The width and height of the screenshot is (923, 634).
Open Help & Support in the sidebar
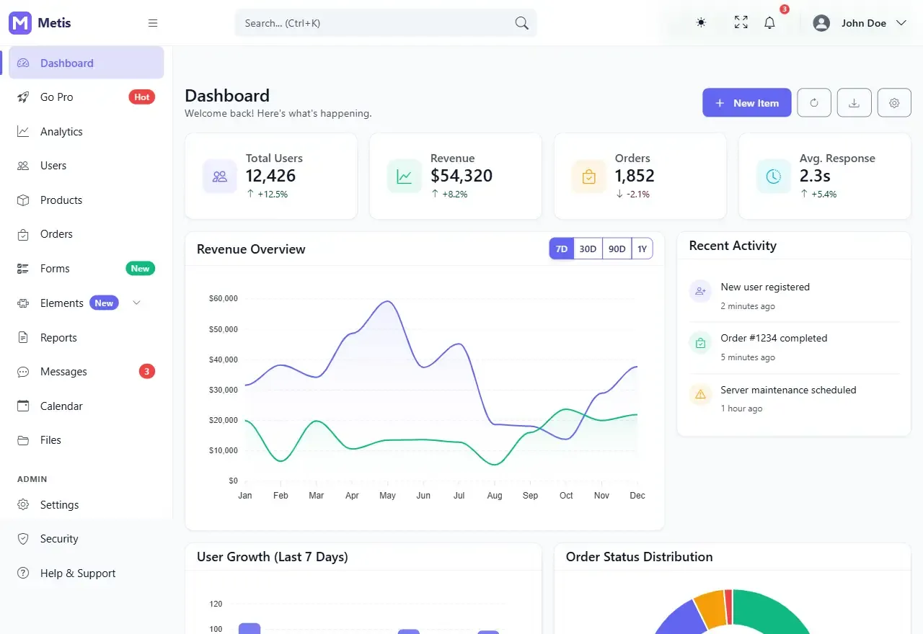click(x=87, y=573)
